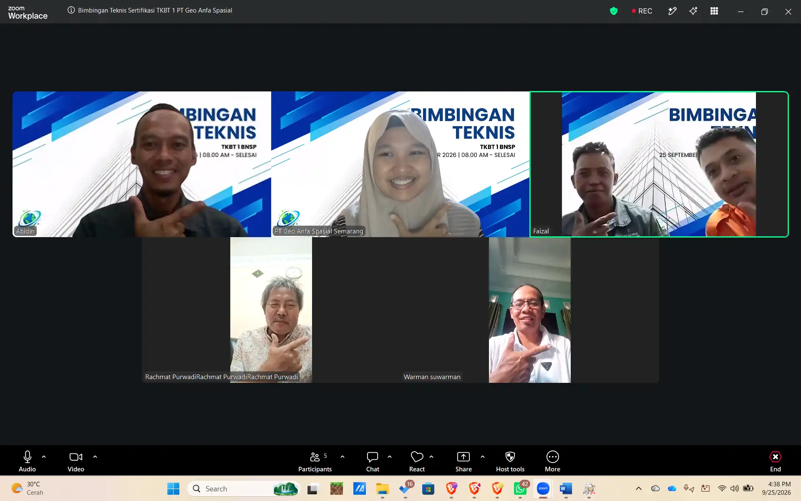Select Rachmat Purwadi's video tile

coord(271,310)
